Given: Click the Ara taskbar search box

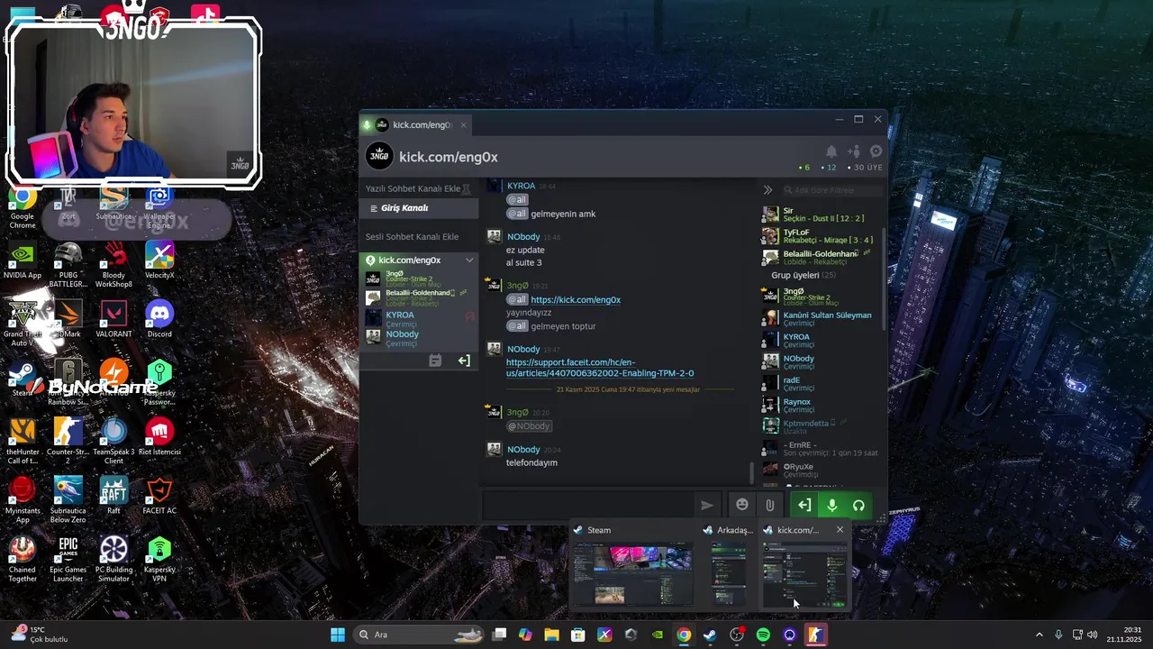Looking at the screenshot, I should [418, 635].
